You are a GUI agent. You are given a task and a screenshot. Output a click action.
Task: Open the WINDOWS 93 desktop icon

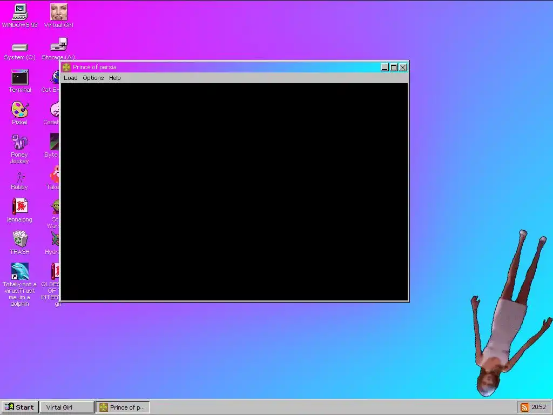(20, 16)
